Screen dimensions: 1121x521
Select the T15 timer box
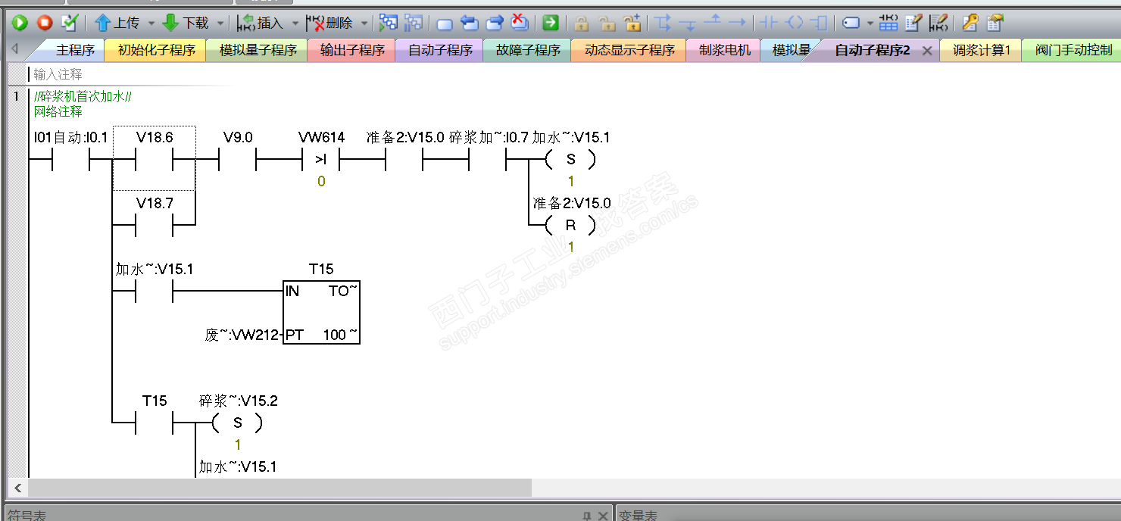(x=321, y=312)
